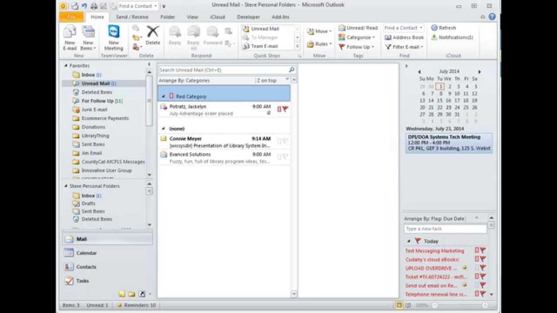Switch to Calendar view
The image size is (557, 313).
[x=107, y=253]
